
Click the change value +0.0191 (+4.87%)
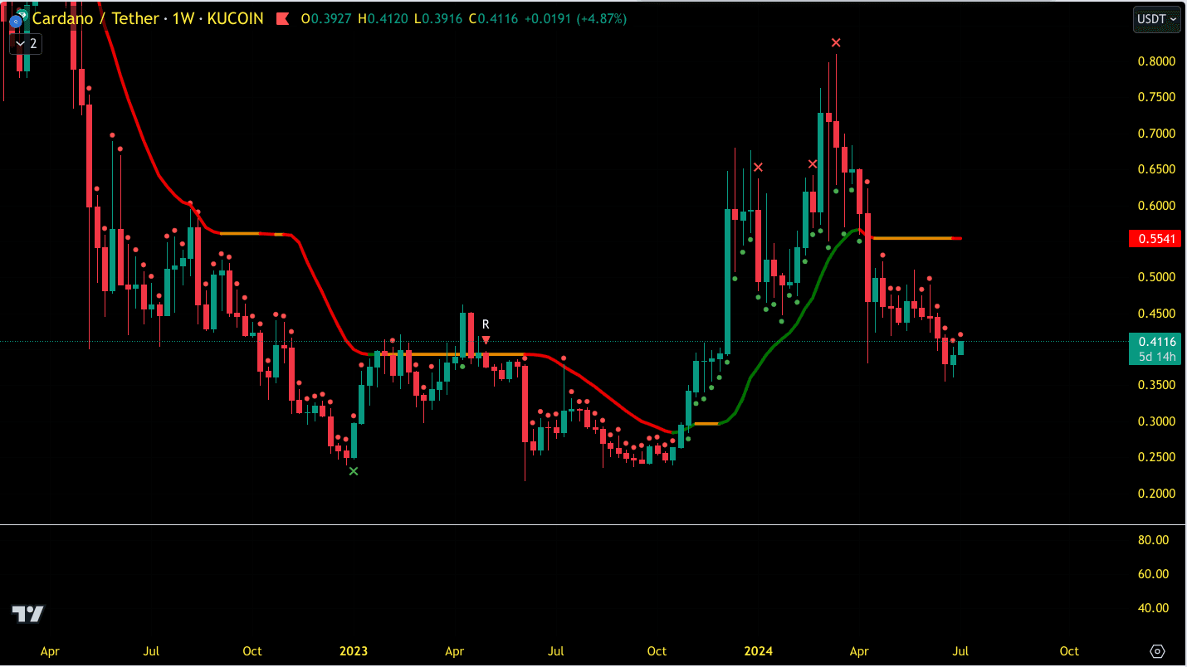pos(576,18)
